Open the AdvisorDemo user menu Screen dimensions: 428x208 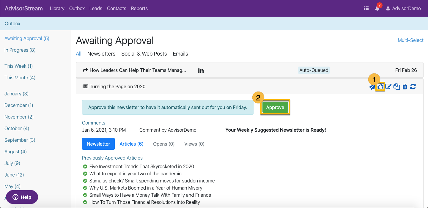click(403, 8)
